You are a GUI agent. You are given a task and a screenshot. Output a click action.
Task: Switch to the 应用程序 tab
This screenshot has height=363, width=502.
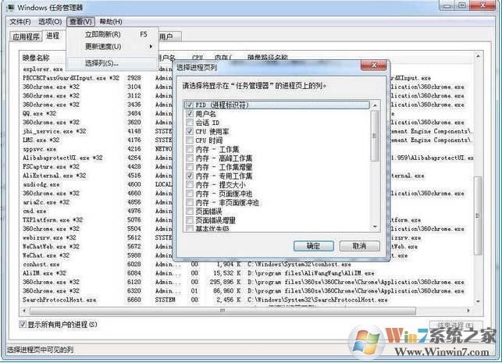click(x=26, y=37)
